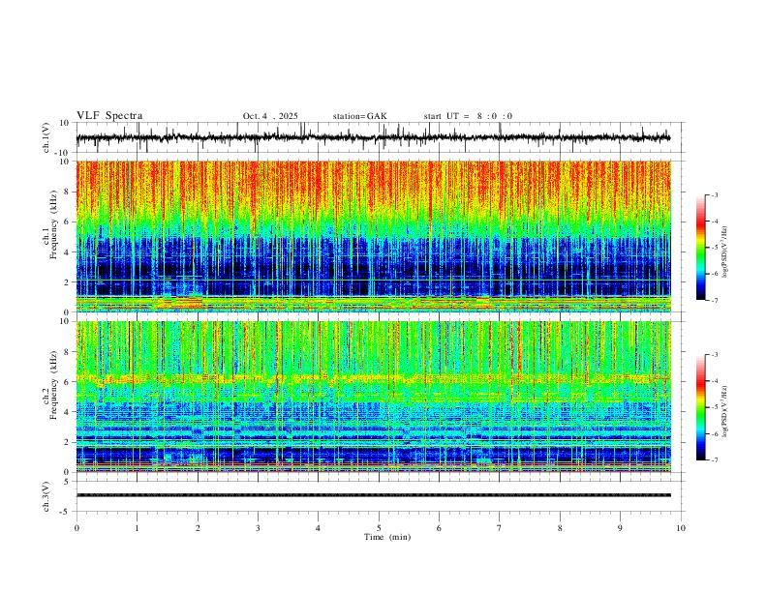
Task: Click the 'start UT = 8 : 0 : 0' label
Action: (468, 116)
